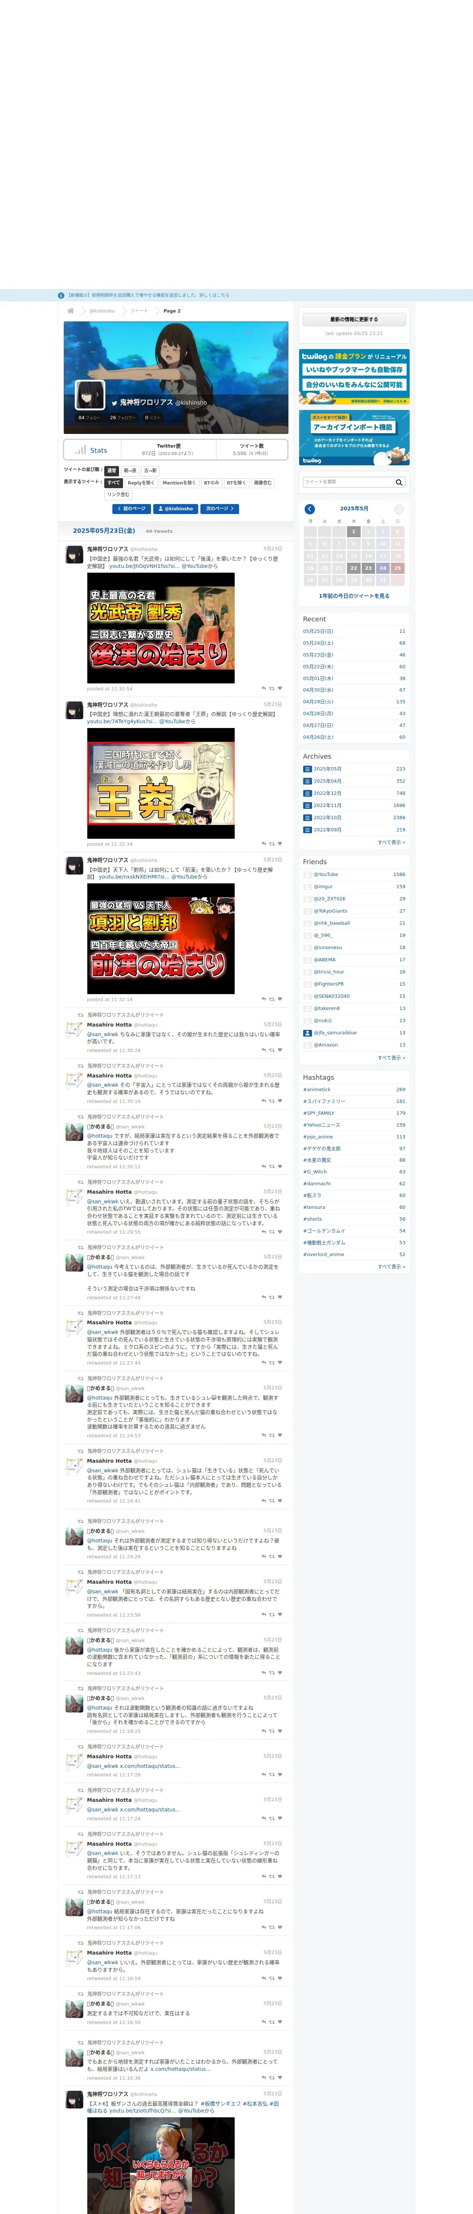Click the info icon in the notice bar
Viewport: 473px width, 2214px height.
click(61, 295)
